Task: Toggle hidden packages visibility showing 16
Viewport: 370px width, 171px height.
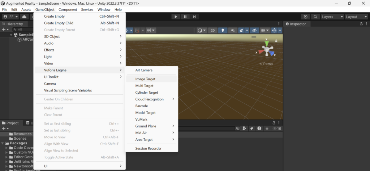Action: [x=277, y=129]
